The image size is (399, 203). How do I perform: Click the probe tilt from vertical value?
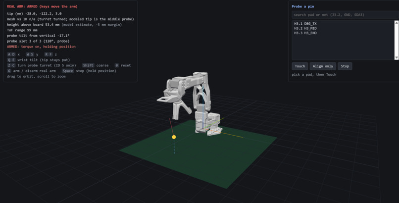coord(38,36)
